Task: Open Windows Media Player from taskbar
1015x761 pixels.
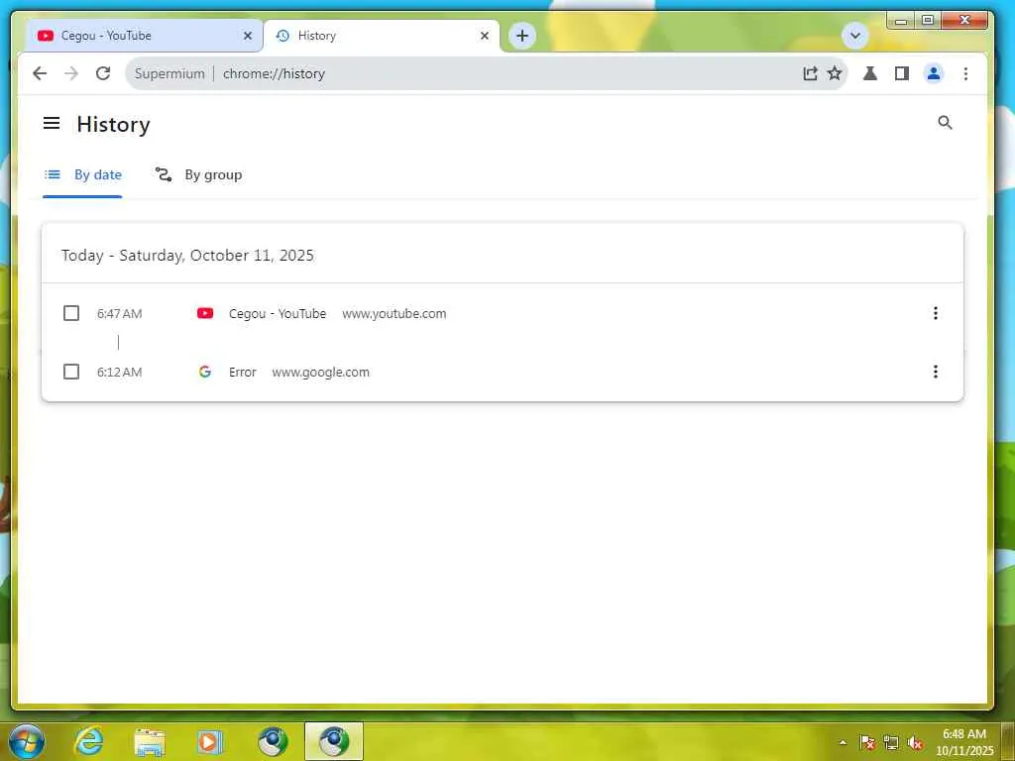Action: click(209, 741)
